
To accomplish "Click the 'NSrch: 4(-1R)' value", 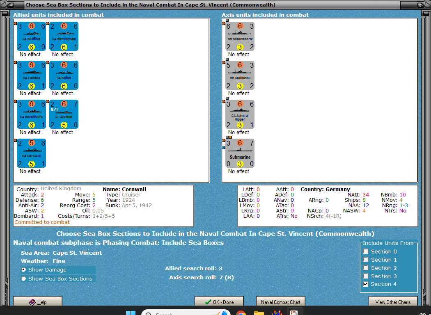I will point(324,216).
